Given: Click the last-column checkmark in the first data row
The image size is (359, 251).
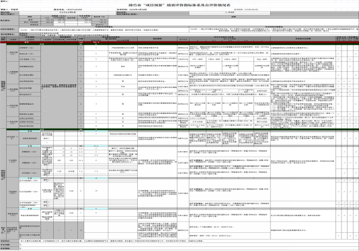Looking at the screenshot, I should pos(356,48).
